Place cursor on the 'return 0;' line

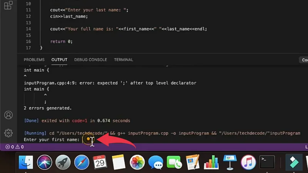click(x=62, y=42)
